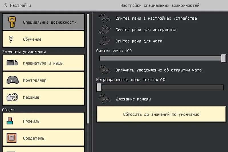The image size is (228, 152).
Task: Toggle уведомление об открытии чата
Action: (105, 70)
